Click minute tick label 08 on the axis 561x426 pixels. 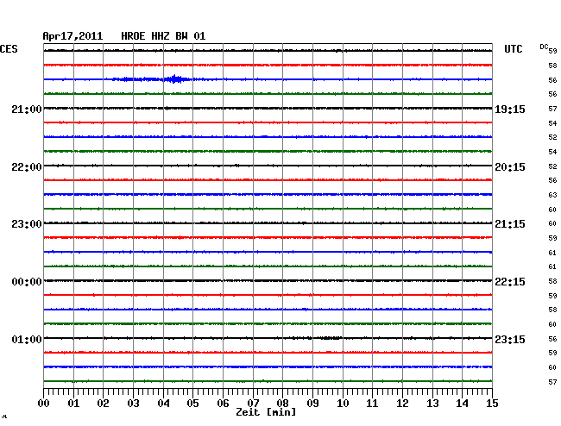[282, 404]
